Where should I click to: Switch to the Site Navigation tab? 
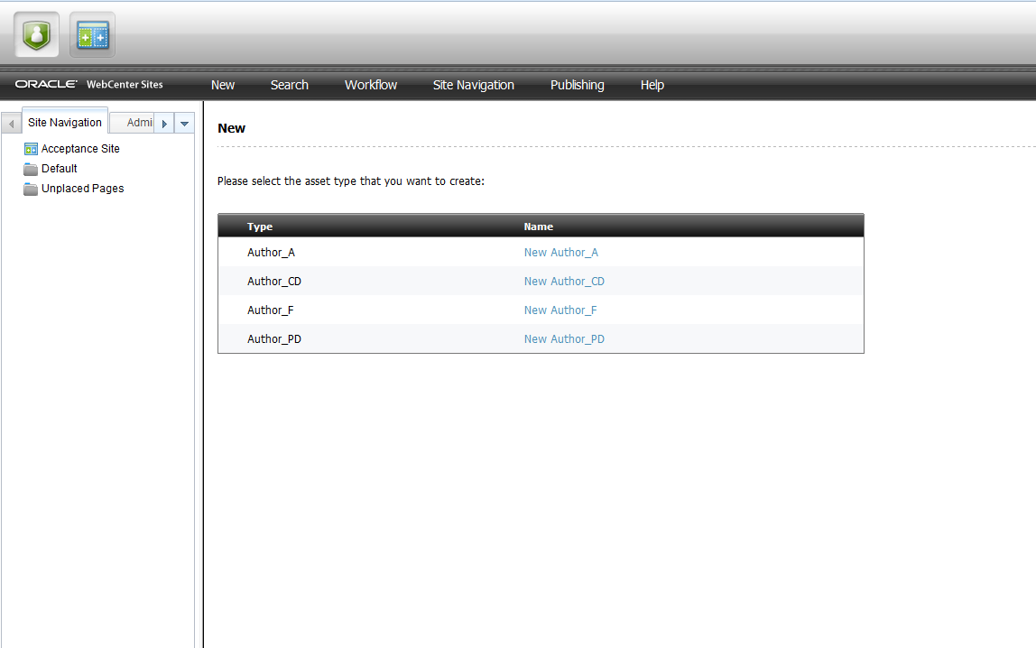pos(65,122)
